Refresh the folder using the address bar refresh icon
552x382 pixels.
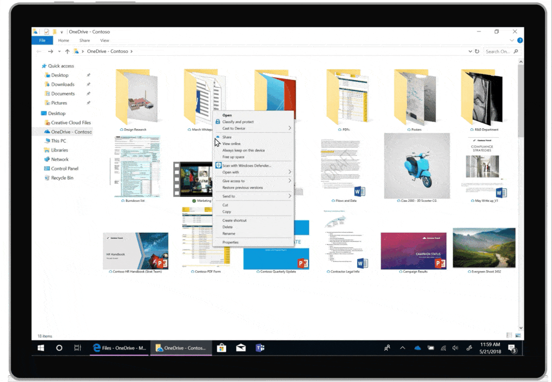pyautogui.click(x=478, y=51)
